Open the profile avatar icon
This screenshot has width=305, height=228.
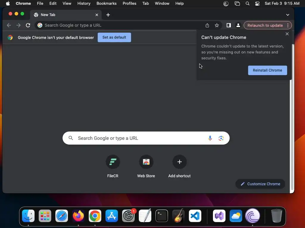click(x=238, y=25)
